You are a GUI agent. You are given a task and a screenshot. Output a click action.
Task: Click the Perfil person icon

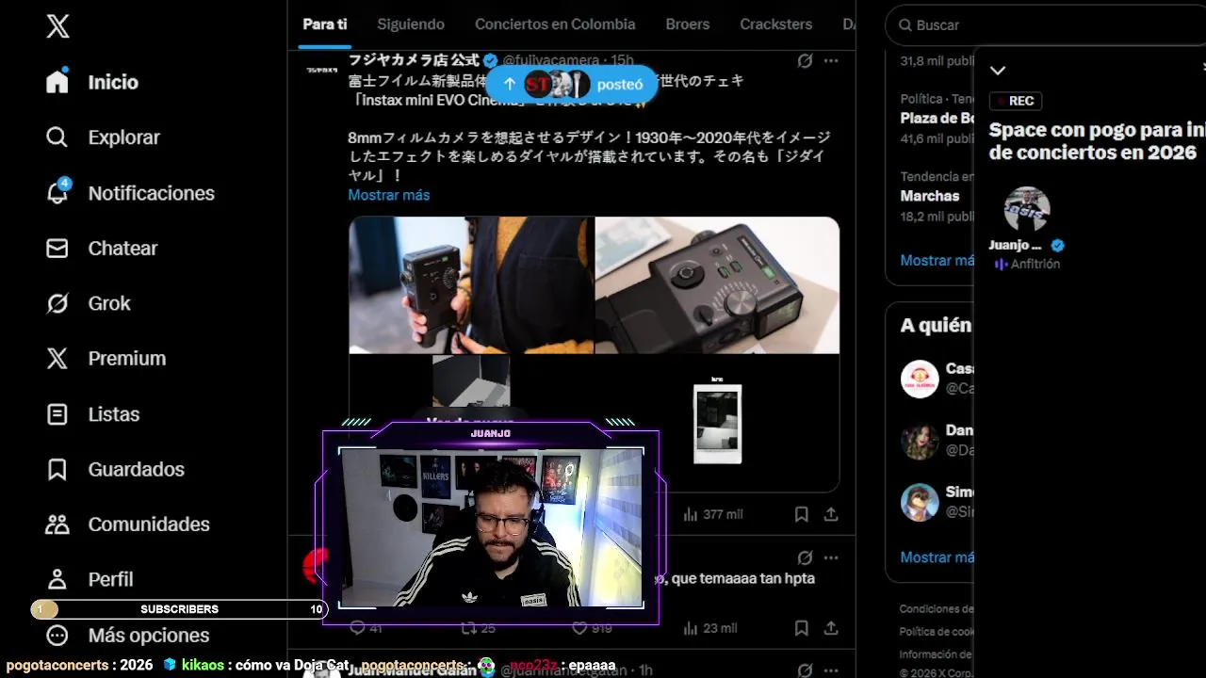tap(57, 579)
